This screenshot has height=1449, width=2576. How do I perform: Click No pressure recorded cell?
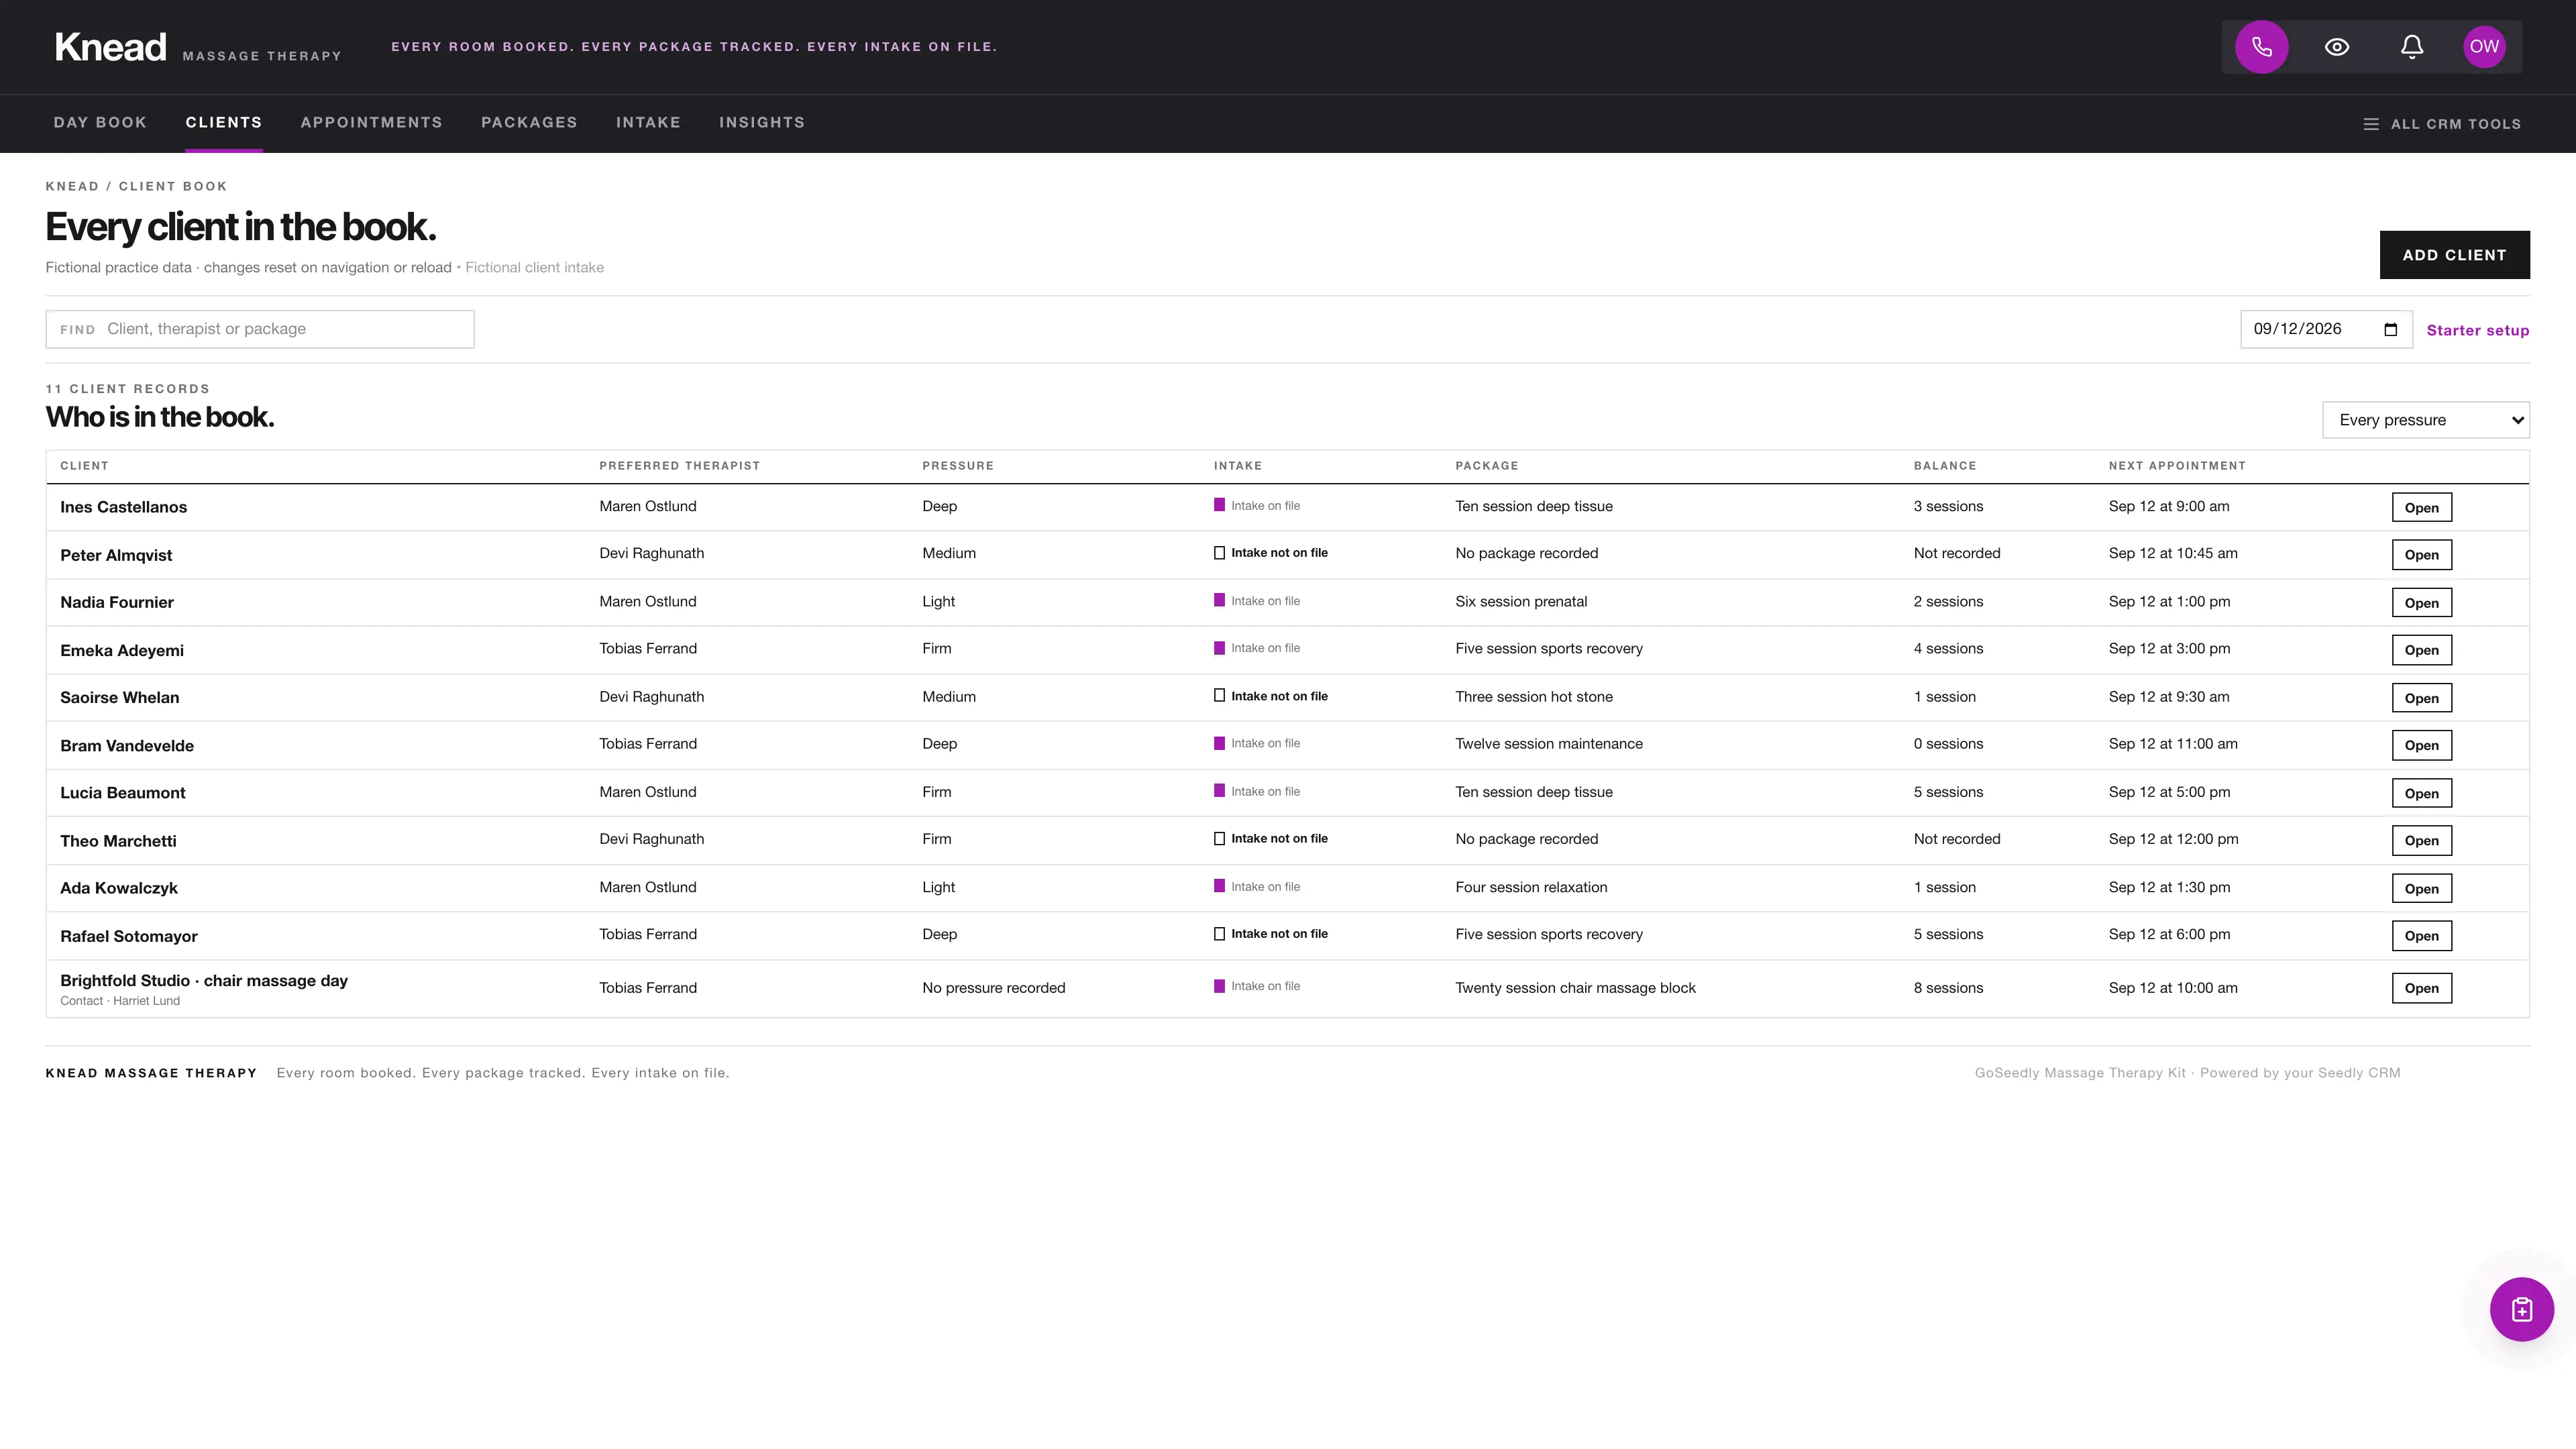tap(993, 988)
